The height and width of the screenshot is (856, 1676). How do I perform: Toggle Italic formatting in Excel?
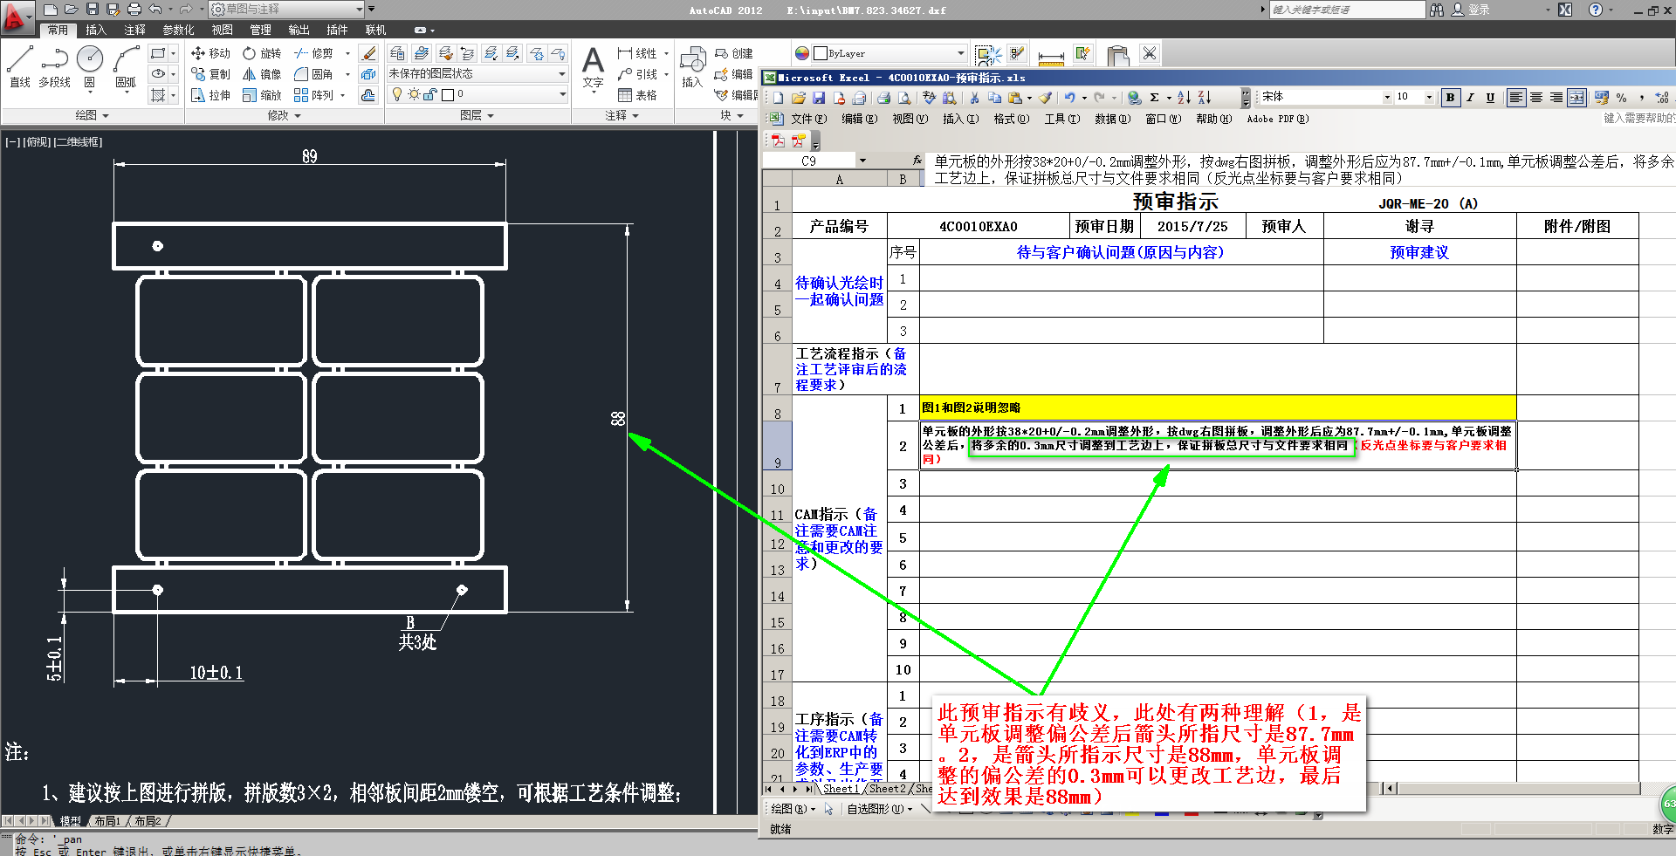1470,98
